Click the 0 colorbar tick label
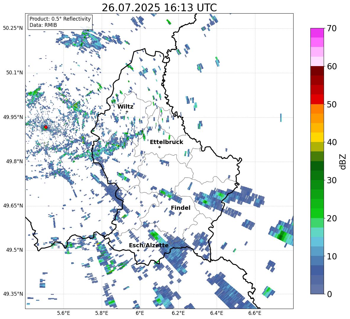This screenshot has width=350, height=319. click(x=329, y=294)
